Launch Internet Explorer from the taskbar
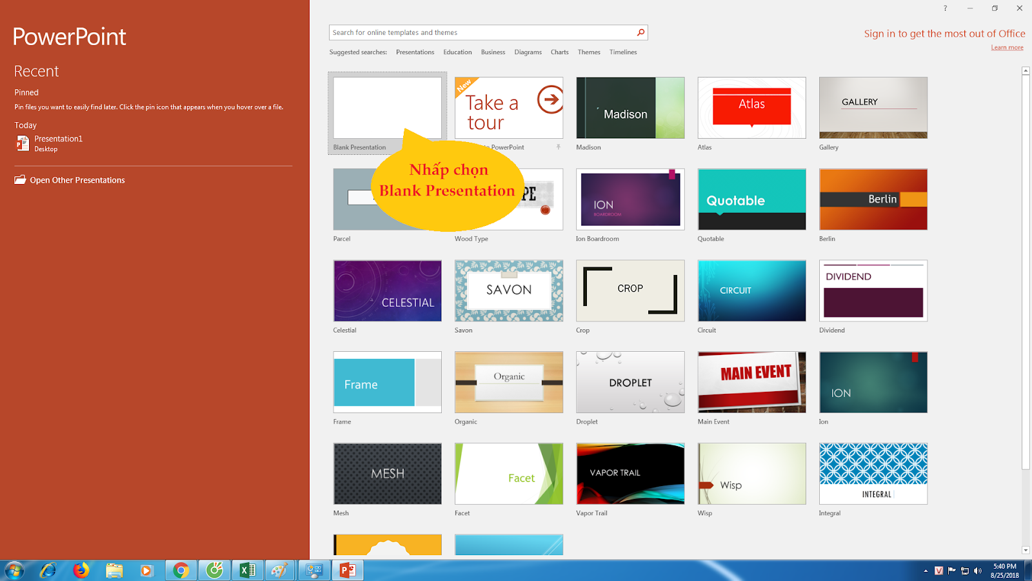Viewport: 1032px width, 581px height. click(x=48, y=571)
